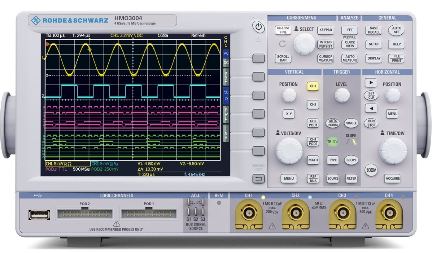Click the MATH button

313,160
